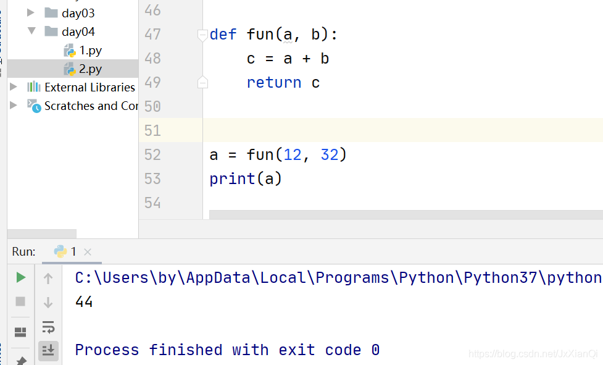Click the Python icon on Run tab

coord(60,251)
